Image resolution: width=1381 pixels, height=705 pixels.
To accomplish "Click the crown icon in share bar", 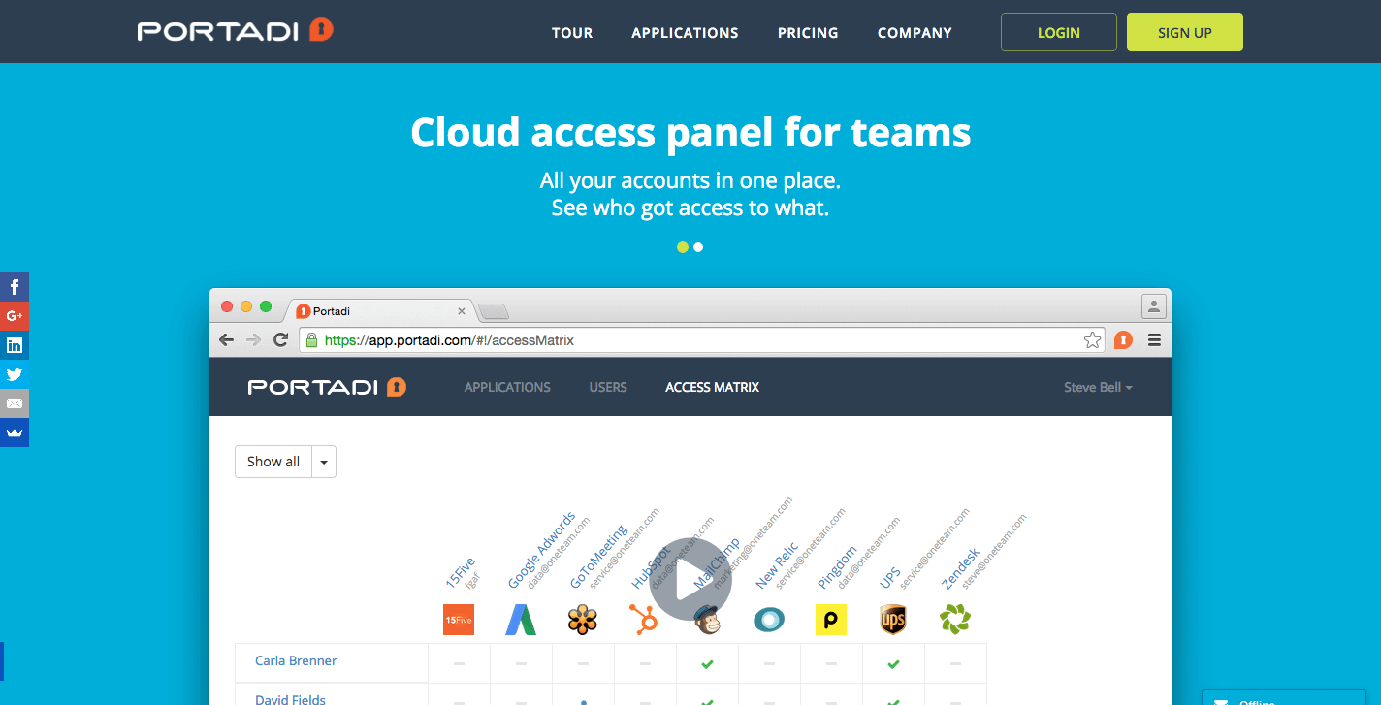I will pos(15,433).
